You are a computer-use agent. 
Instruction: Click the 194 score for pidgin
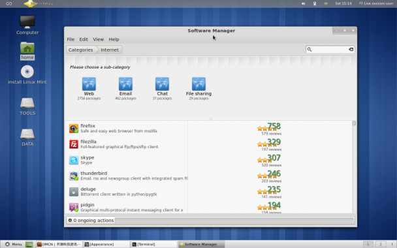point(274,205)
